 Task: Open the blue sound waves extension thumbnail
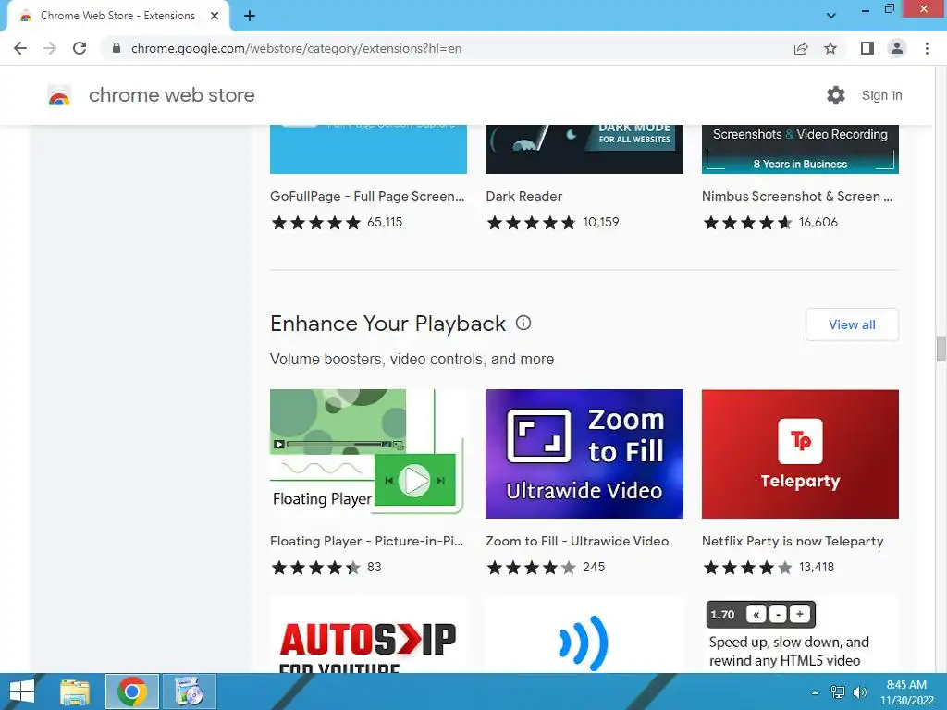584,634
